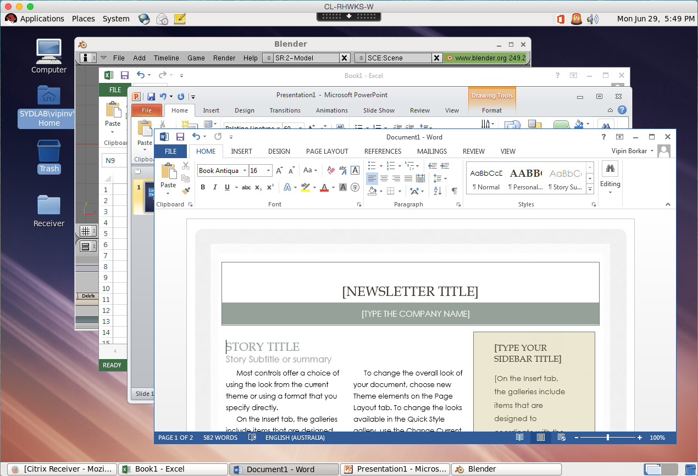Select the Justify alignment icon
This screenshot has height=476, width=698.
[x=408, y=178]
